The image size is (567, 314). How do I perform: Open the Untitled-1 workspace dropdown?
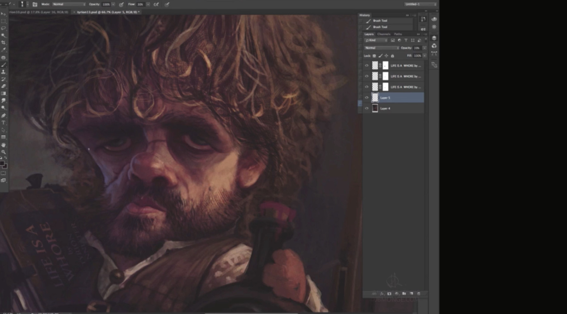pyautogui.click(x=420, y=4)
